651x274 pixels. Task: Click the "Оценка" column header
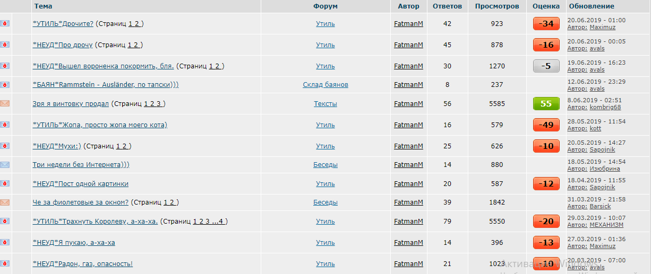point(546,6)
